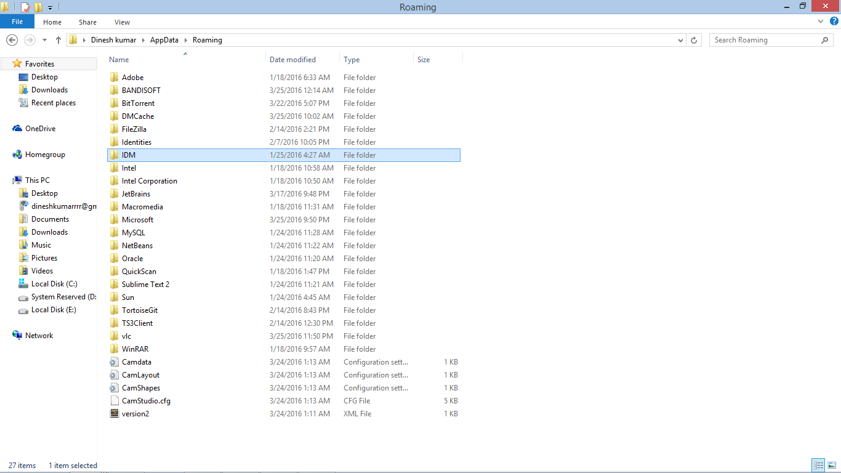Select the Intel Corporation folder

coord(150,181)
